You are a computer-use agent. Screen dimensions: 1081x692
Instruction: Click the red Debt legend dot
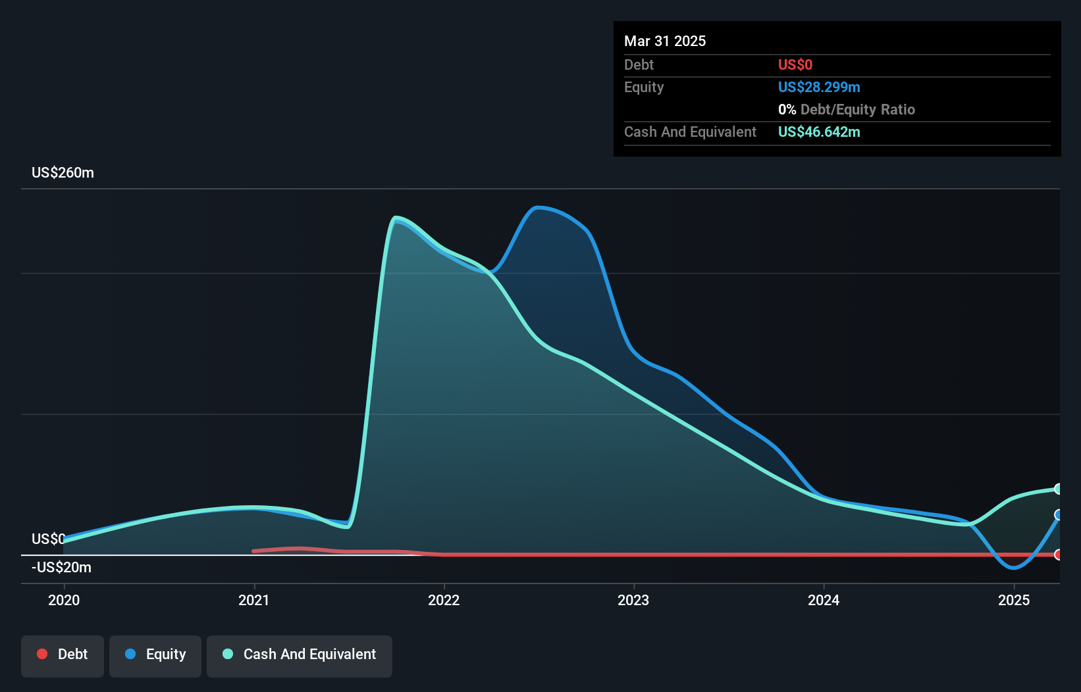[42, 654]
